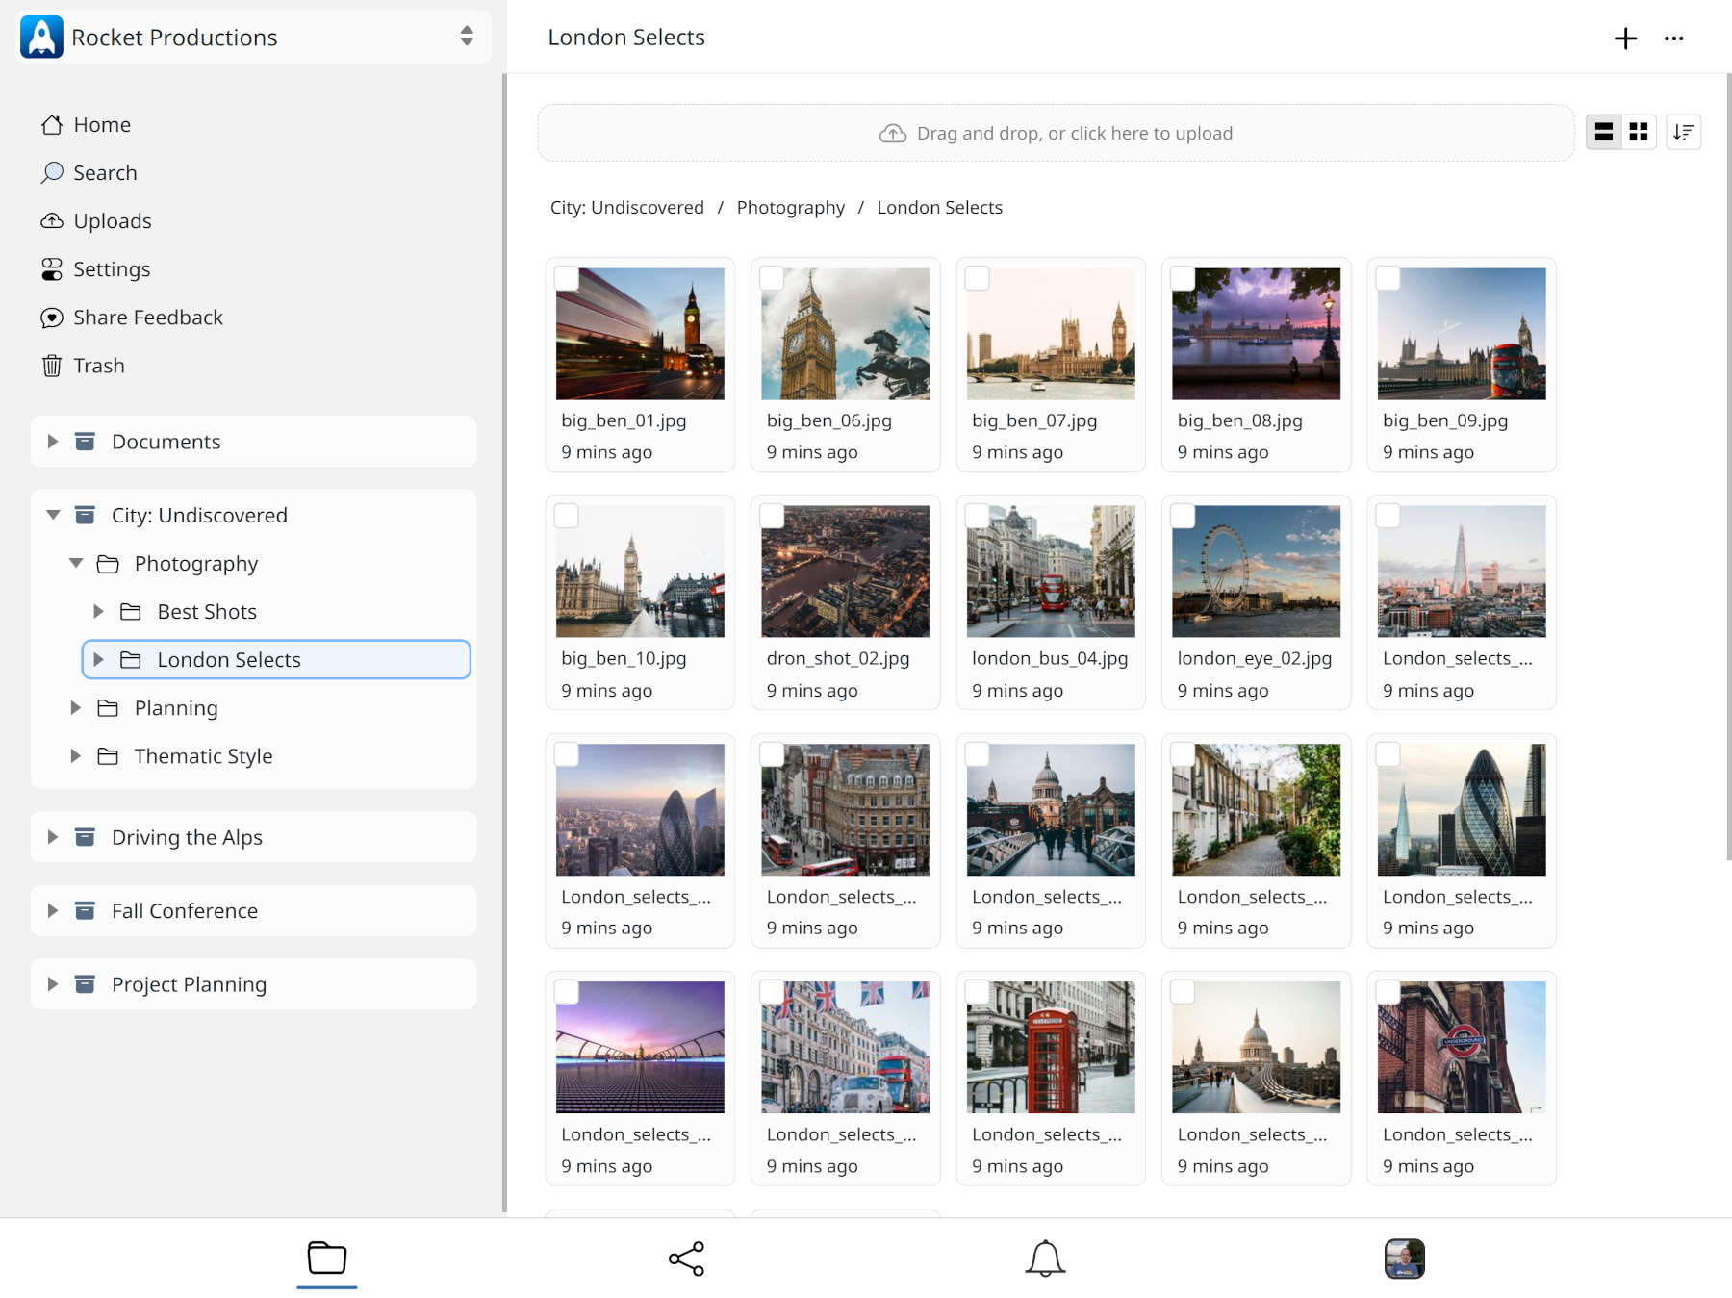This screenshot has width=1732, height=1298.
Task: Open the Trash
Action: (x=97, y=366)
